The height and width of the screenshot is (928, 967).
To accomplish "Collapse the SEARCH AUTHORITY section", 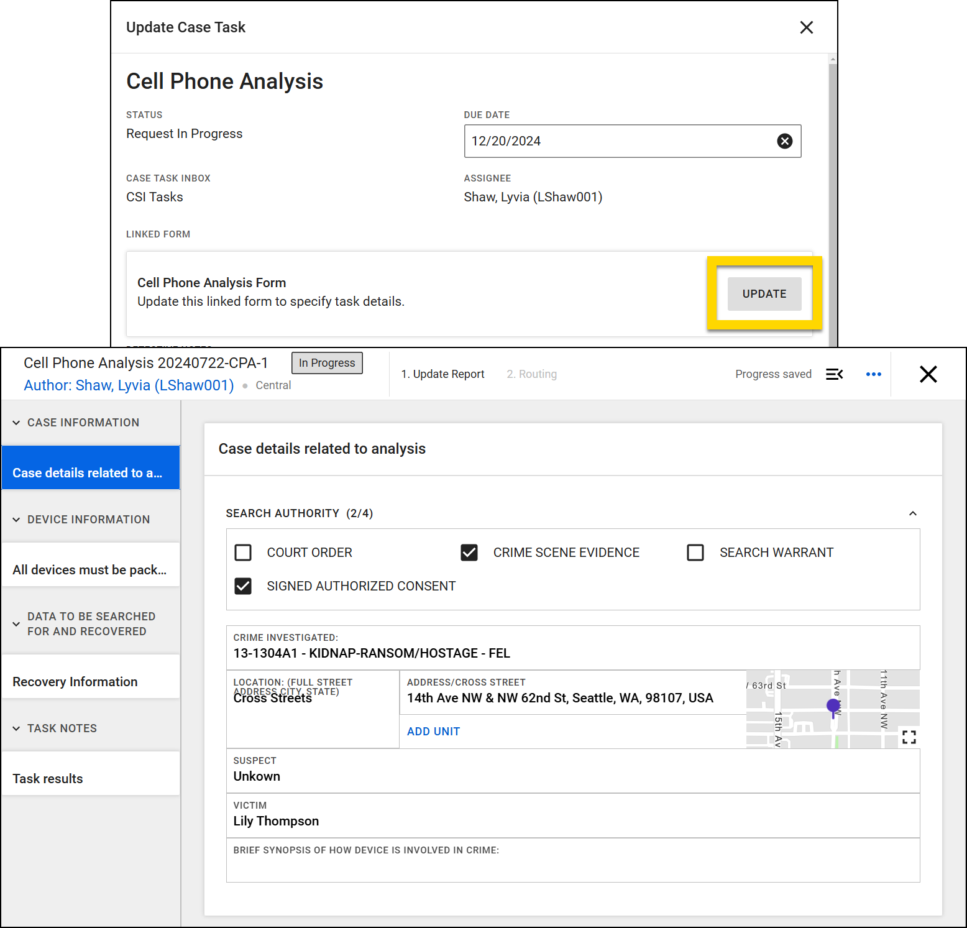I will pos(912,513).
